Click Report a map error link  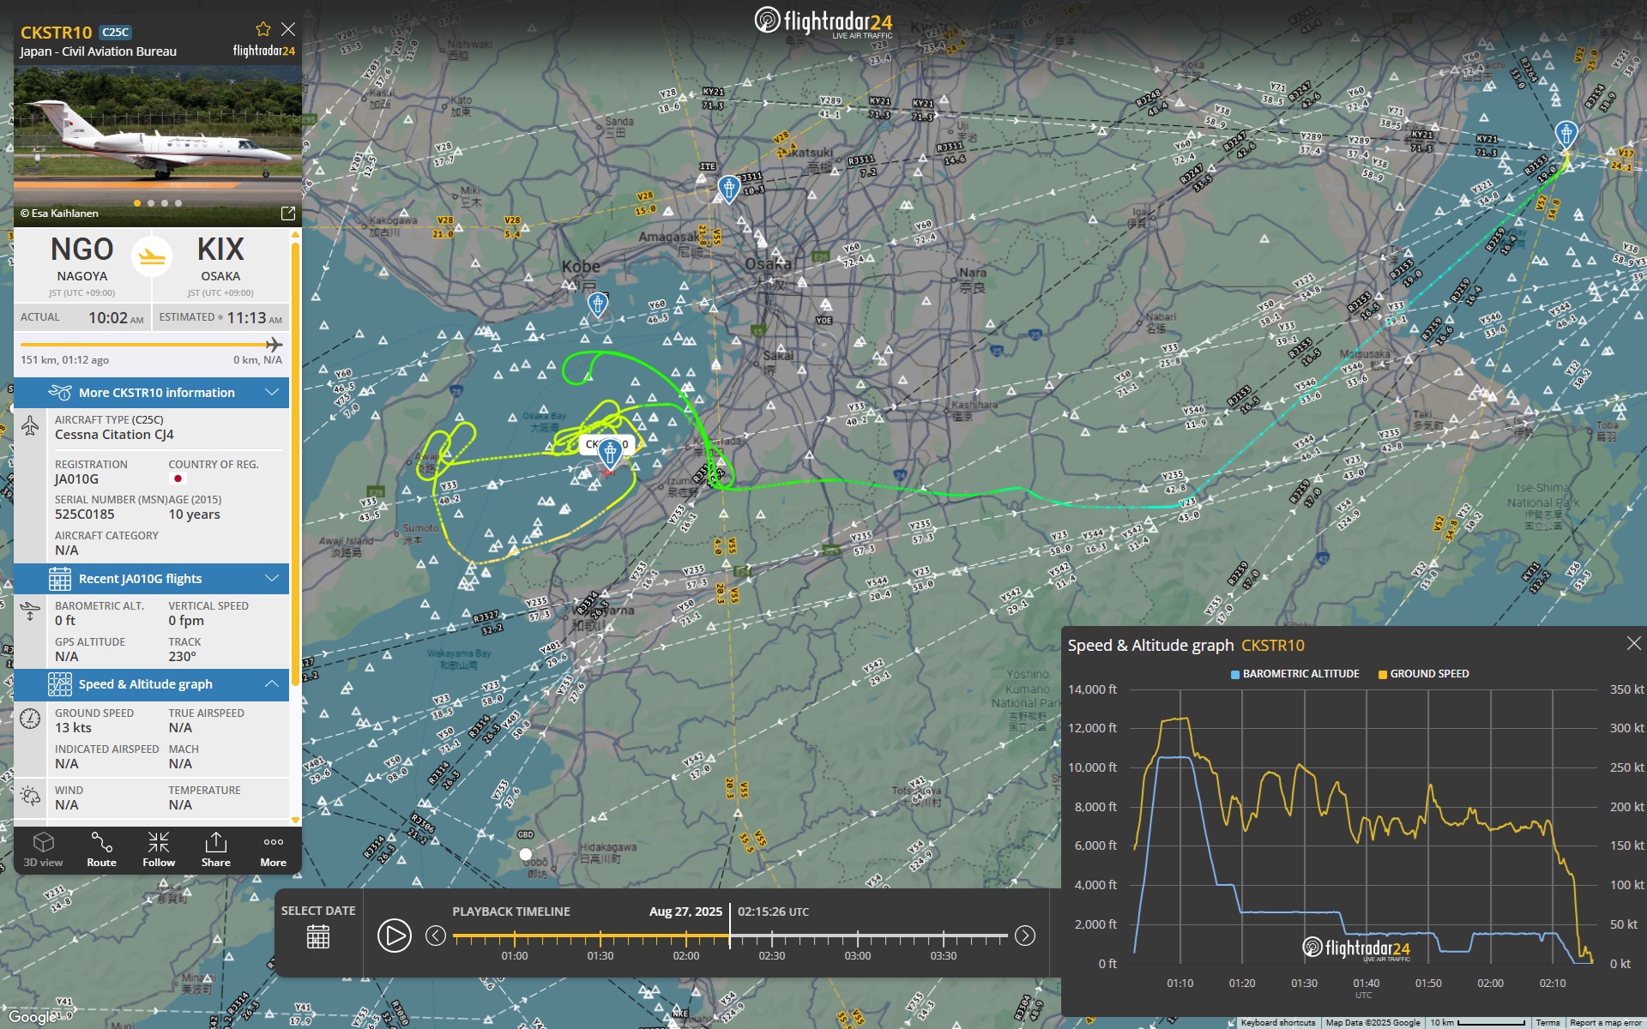[1606, 1022]
